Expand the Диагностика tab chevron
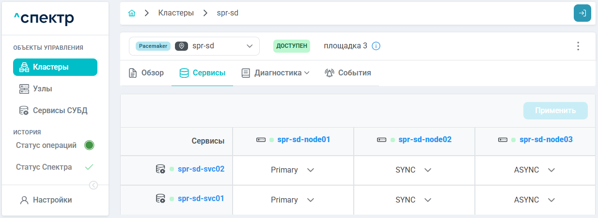 (307, 73)
